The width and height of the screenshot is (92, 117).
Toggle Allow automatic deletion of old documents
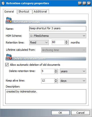click(7, 65)
